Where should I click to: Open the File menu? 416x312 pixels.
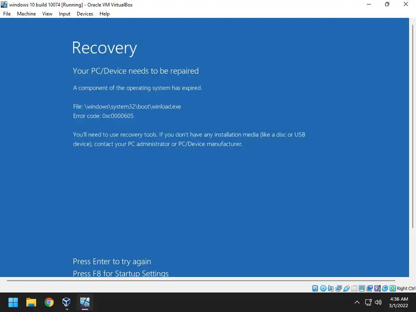(x=7, y=14)
